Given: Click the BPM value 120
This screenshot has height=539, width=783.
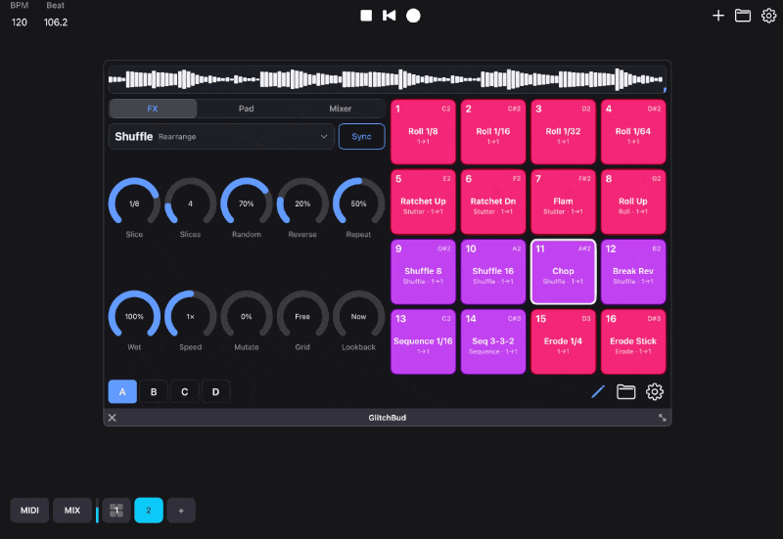Looking at the screenshot, I should 19,22.
